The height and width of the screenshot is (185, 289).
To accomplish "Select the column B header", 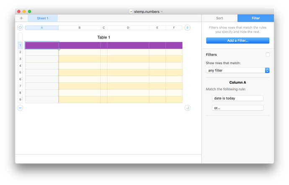I will [80, 28].
